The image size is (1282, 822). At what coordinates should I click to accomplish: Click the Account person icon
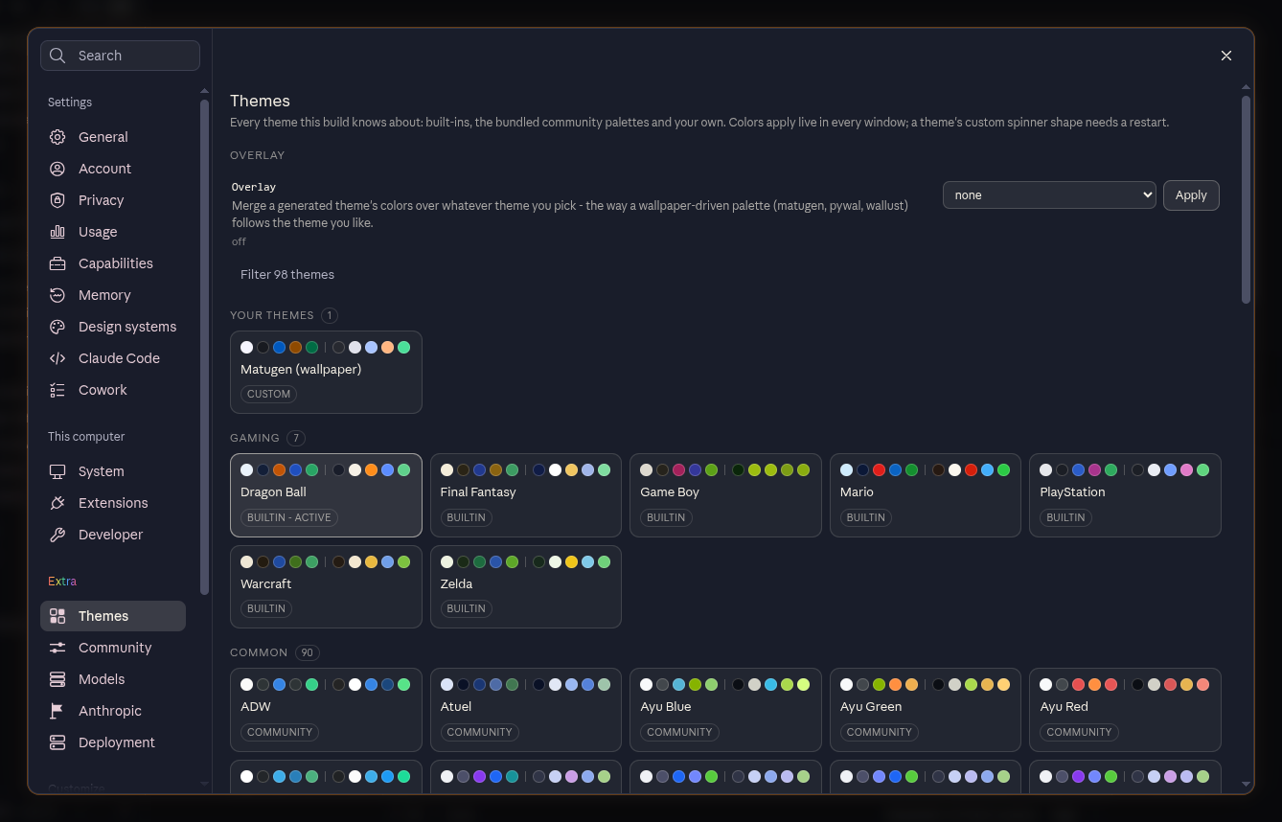click(x=57, y=169)
